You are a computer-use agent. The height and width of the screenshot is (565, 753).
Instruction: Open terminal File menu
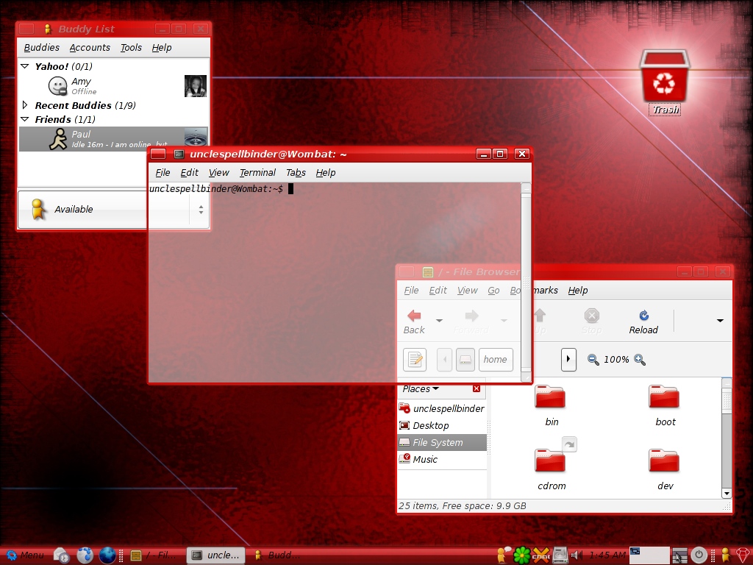coord(163,172)
